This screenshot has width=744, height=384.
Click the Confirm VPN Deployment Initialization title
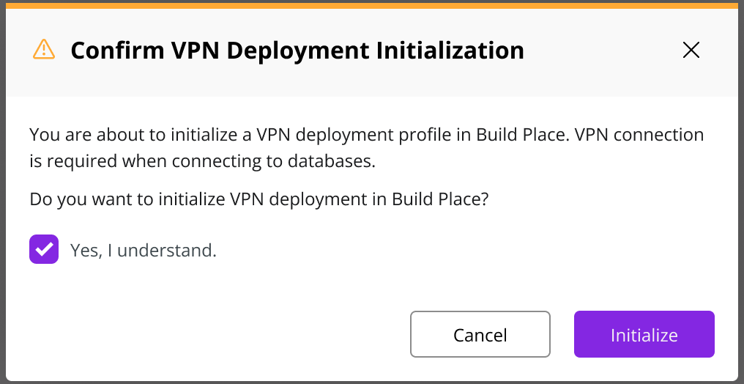pos(297,51)
